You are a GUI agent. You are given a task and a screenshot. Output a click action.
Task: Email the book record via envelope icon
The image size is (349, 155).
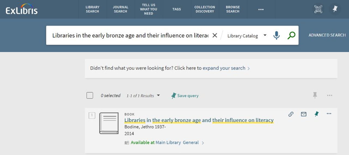[x=304, y=114]
